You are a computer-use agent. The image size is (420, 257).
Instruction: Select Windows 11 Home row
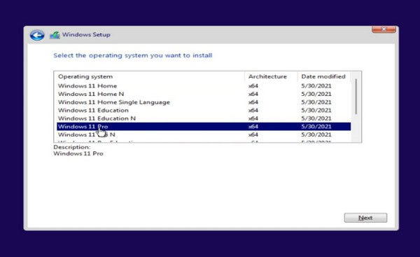click(204, 85)
